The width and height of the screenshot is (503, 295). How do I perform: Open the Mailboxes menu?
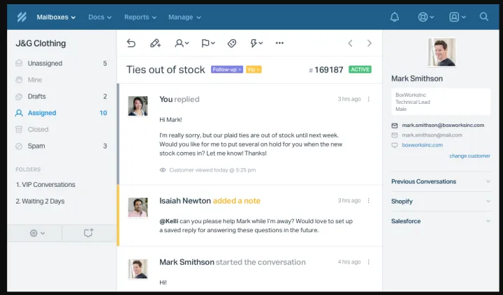click(x=59, y=17)
